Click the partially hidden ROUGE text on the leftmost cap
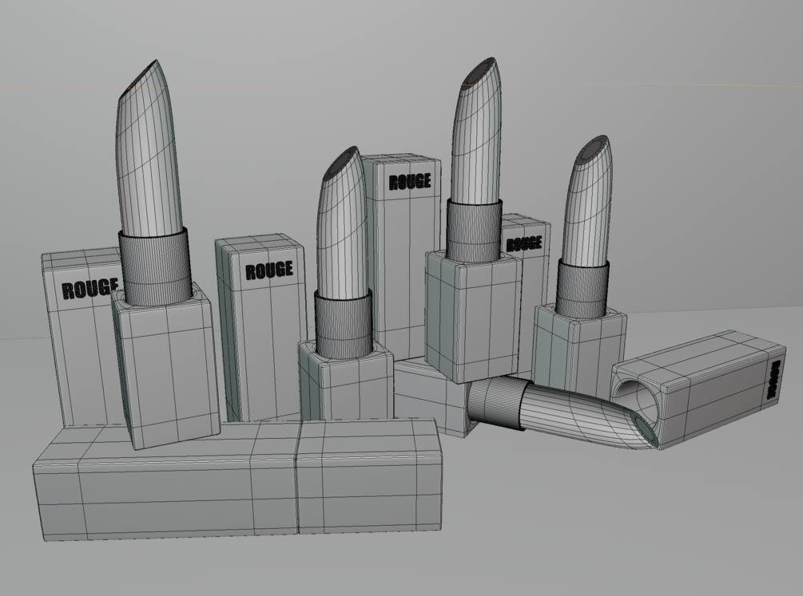 (90, 289)
